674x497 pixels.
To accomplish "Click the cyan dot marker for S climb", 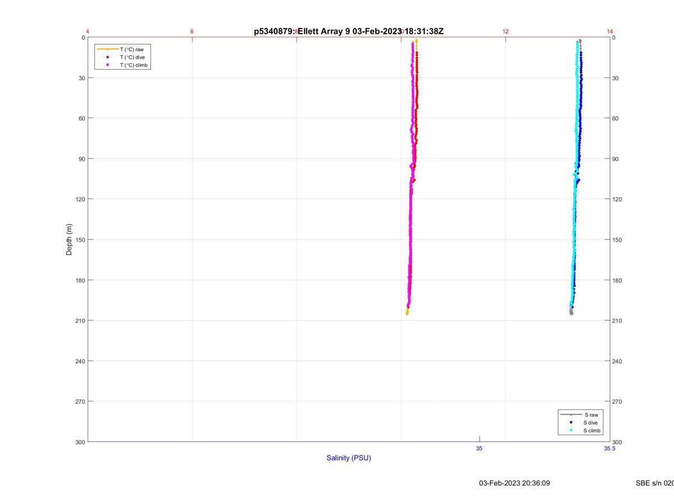I will click(x=571, y=431).
